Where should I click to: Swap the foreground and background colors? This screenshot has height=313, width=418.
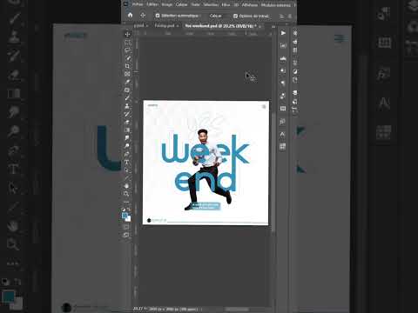pyautogui.click(x=129, y=209)
